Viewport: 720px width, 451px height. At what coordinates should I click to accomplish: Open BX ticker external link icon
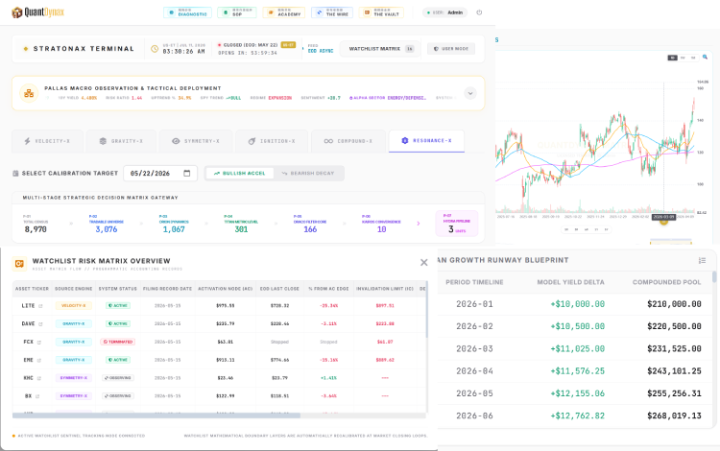tap(37, 396)
